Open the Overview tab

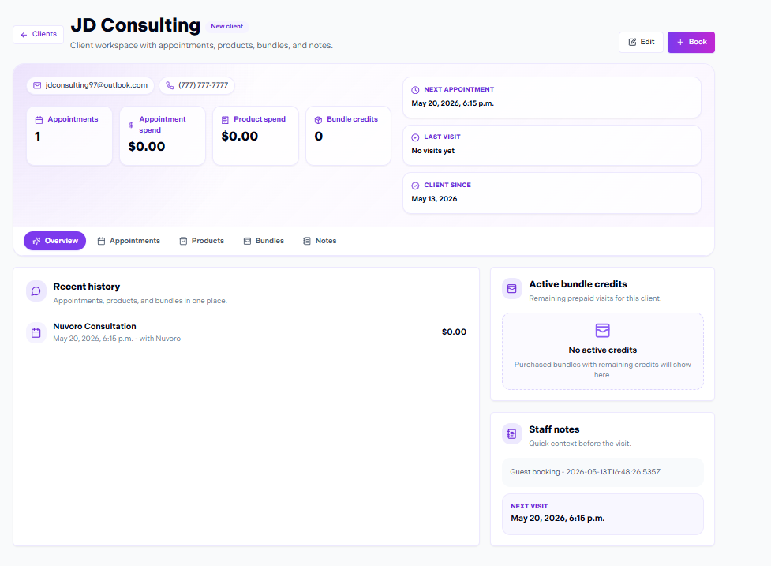pos(55,241)
